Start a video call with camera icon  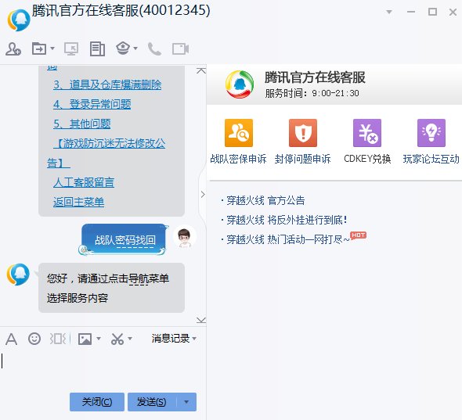[x=180, y=48]
